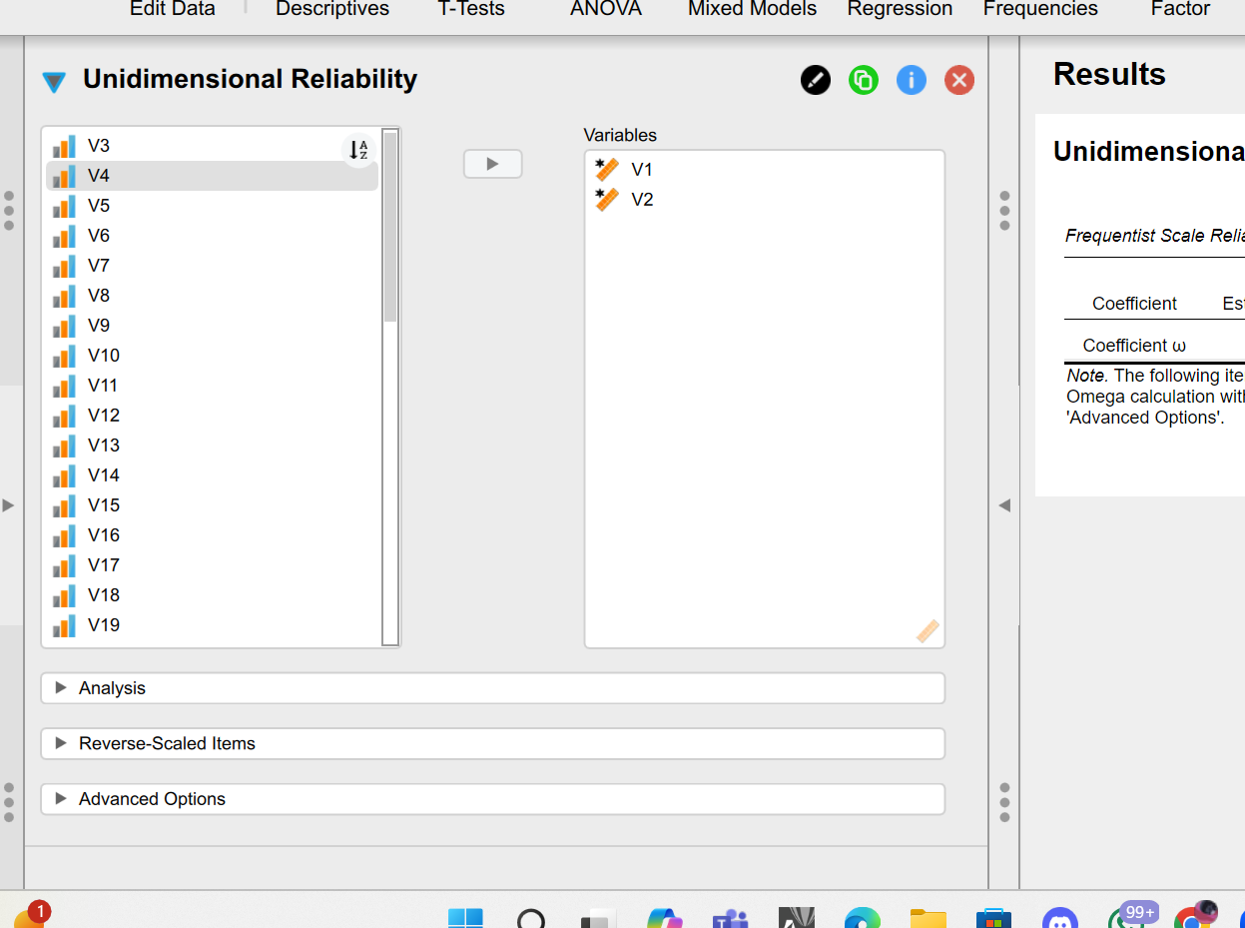
Task: Open the Descriptives menu
Action: [332, 9]
